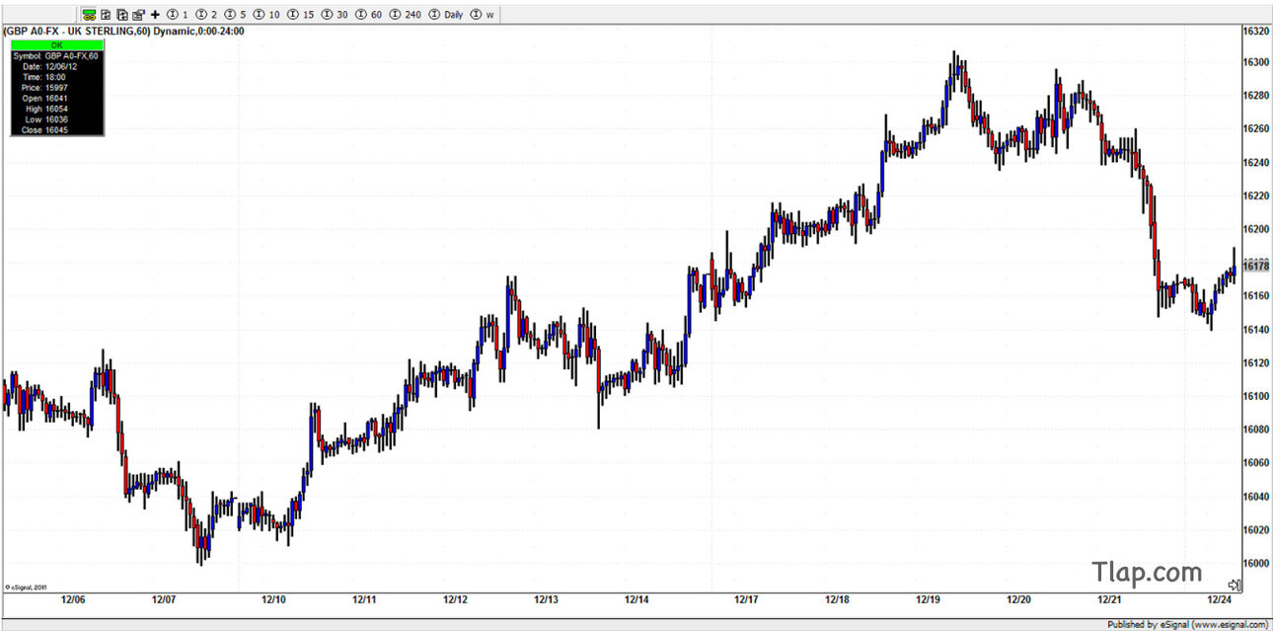Viewport: 1273px width, 631px height.
Task: Click the 16000 price axis label
Action: pos(1255,564)
